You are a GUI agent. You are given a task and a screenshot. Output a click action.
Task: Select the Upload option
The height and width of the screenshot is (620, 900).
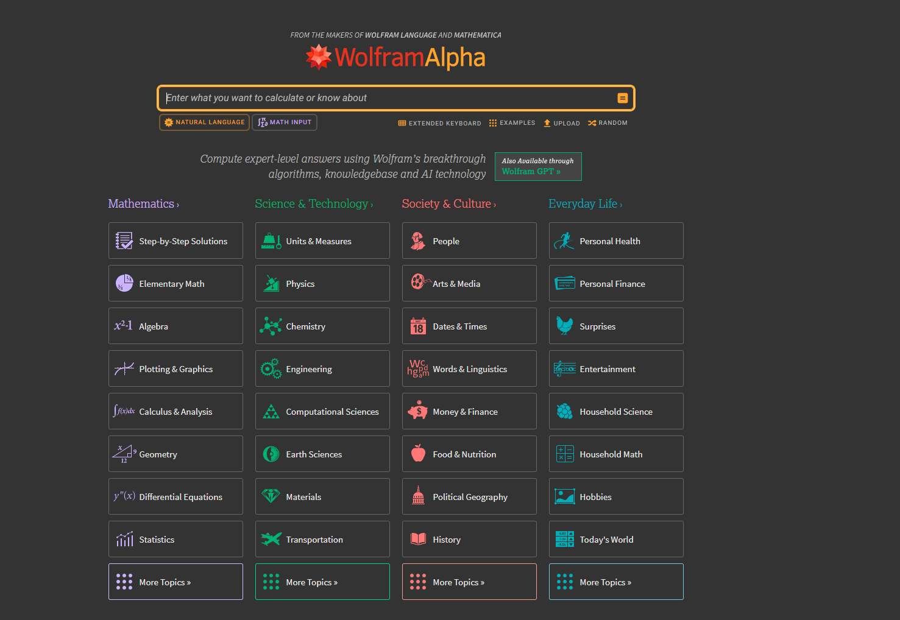[562, 123]
